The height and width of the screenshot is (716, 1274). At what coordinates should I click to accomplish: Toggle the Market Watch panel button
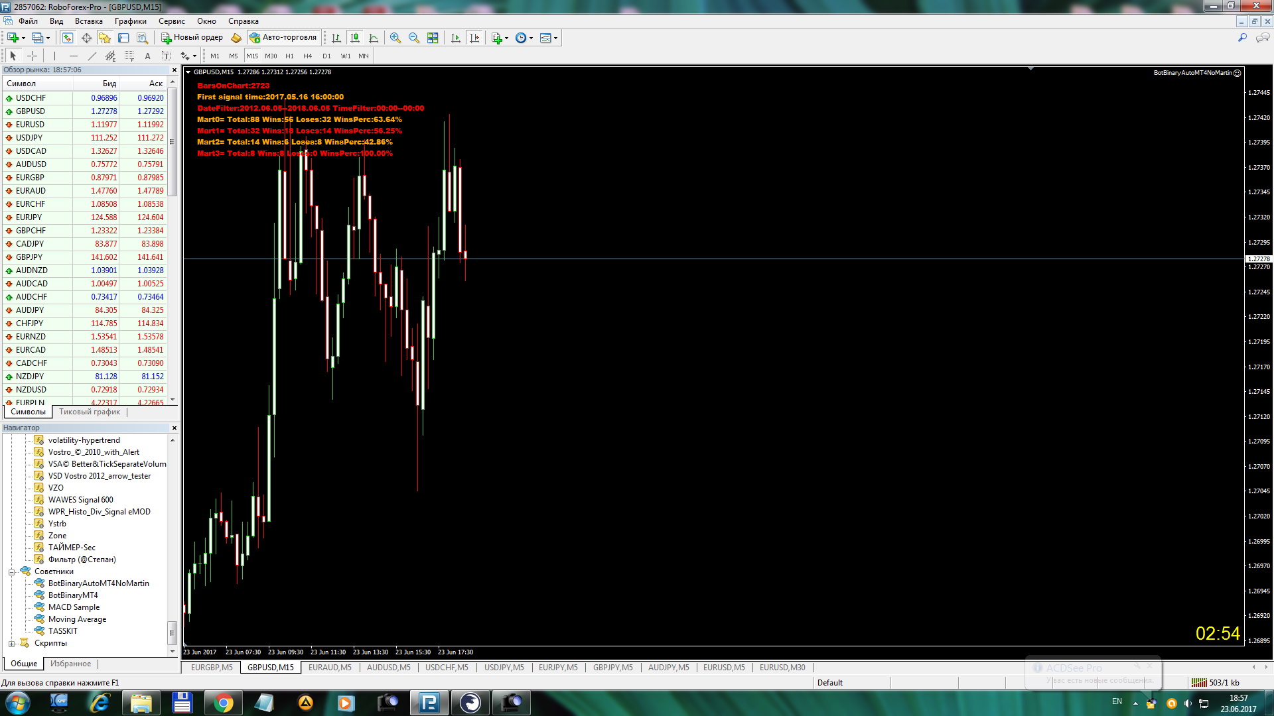point(68,38)
